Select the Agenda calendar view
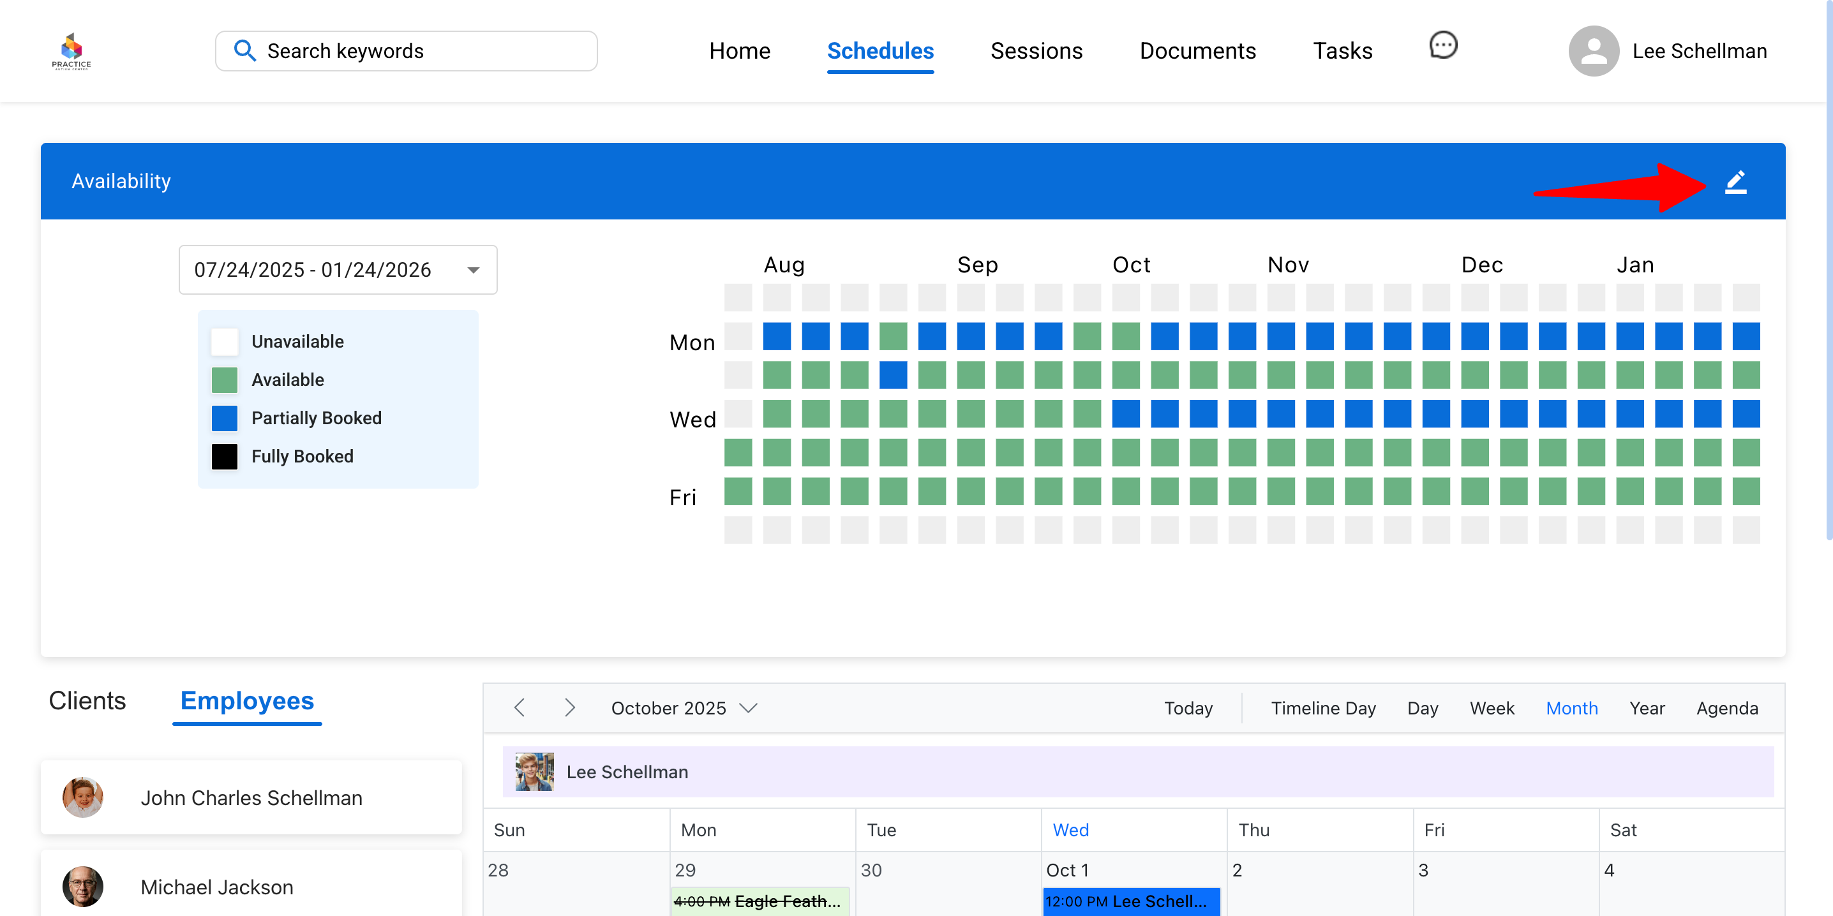This screenshot has height=916, width=1833. [x=1726, y=707]
